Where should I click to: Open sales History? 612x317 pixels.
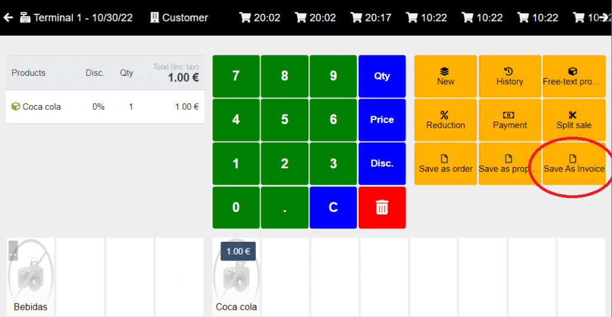510,76
